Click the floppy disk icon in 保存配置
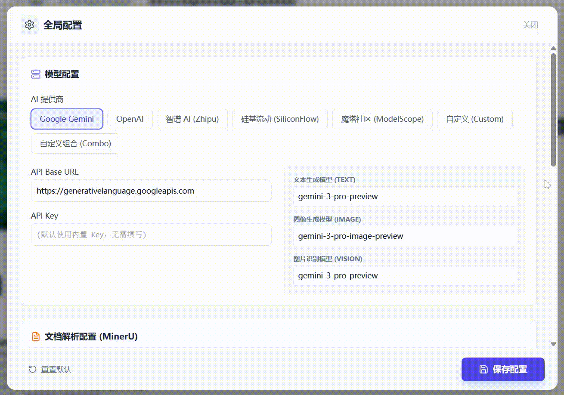Viewport: 564px width, 395px height. (x=483, y=369)
